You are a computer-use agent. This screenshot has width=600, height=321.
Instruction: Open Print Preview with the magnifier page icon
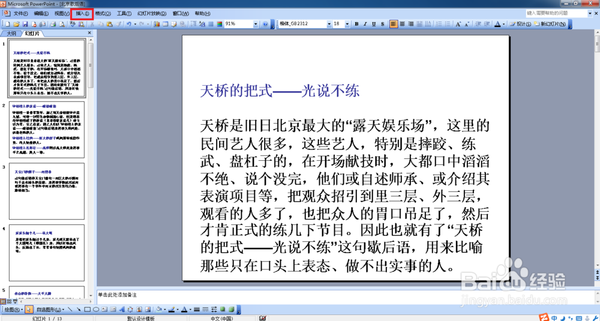click(x=62, y=24)
